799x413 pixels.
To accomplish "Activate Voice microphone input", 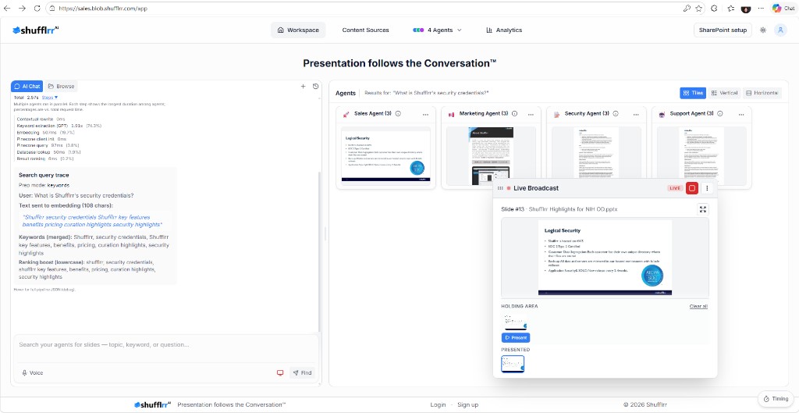I will coord(32,372).
